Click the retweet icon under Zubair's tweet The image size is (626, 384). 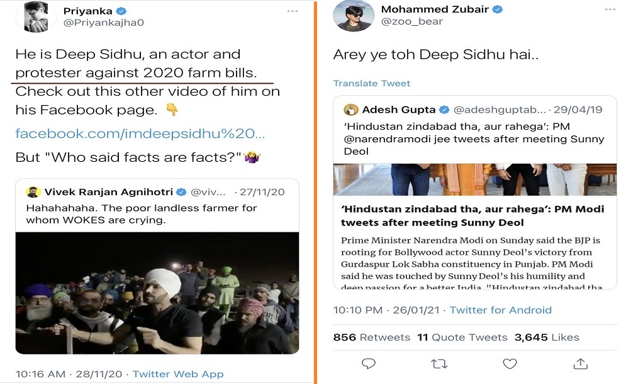pyautogui.click(x=439, y=364)
